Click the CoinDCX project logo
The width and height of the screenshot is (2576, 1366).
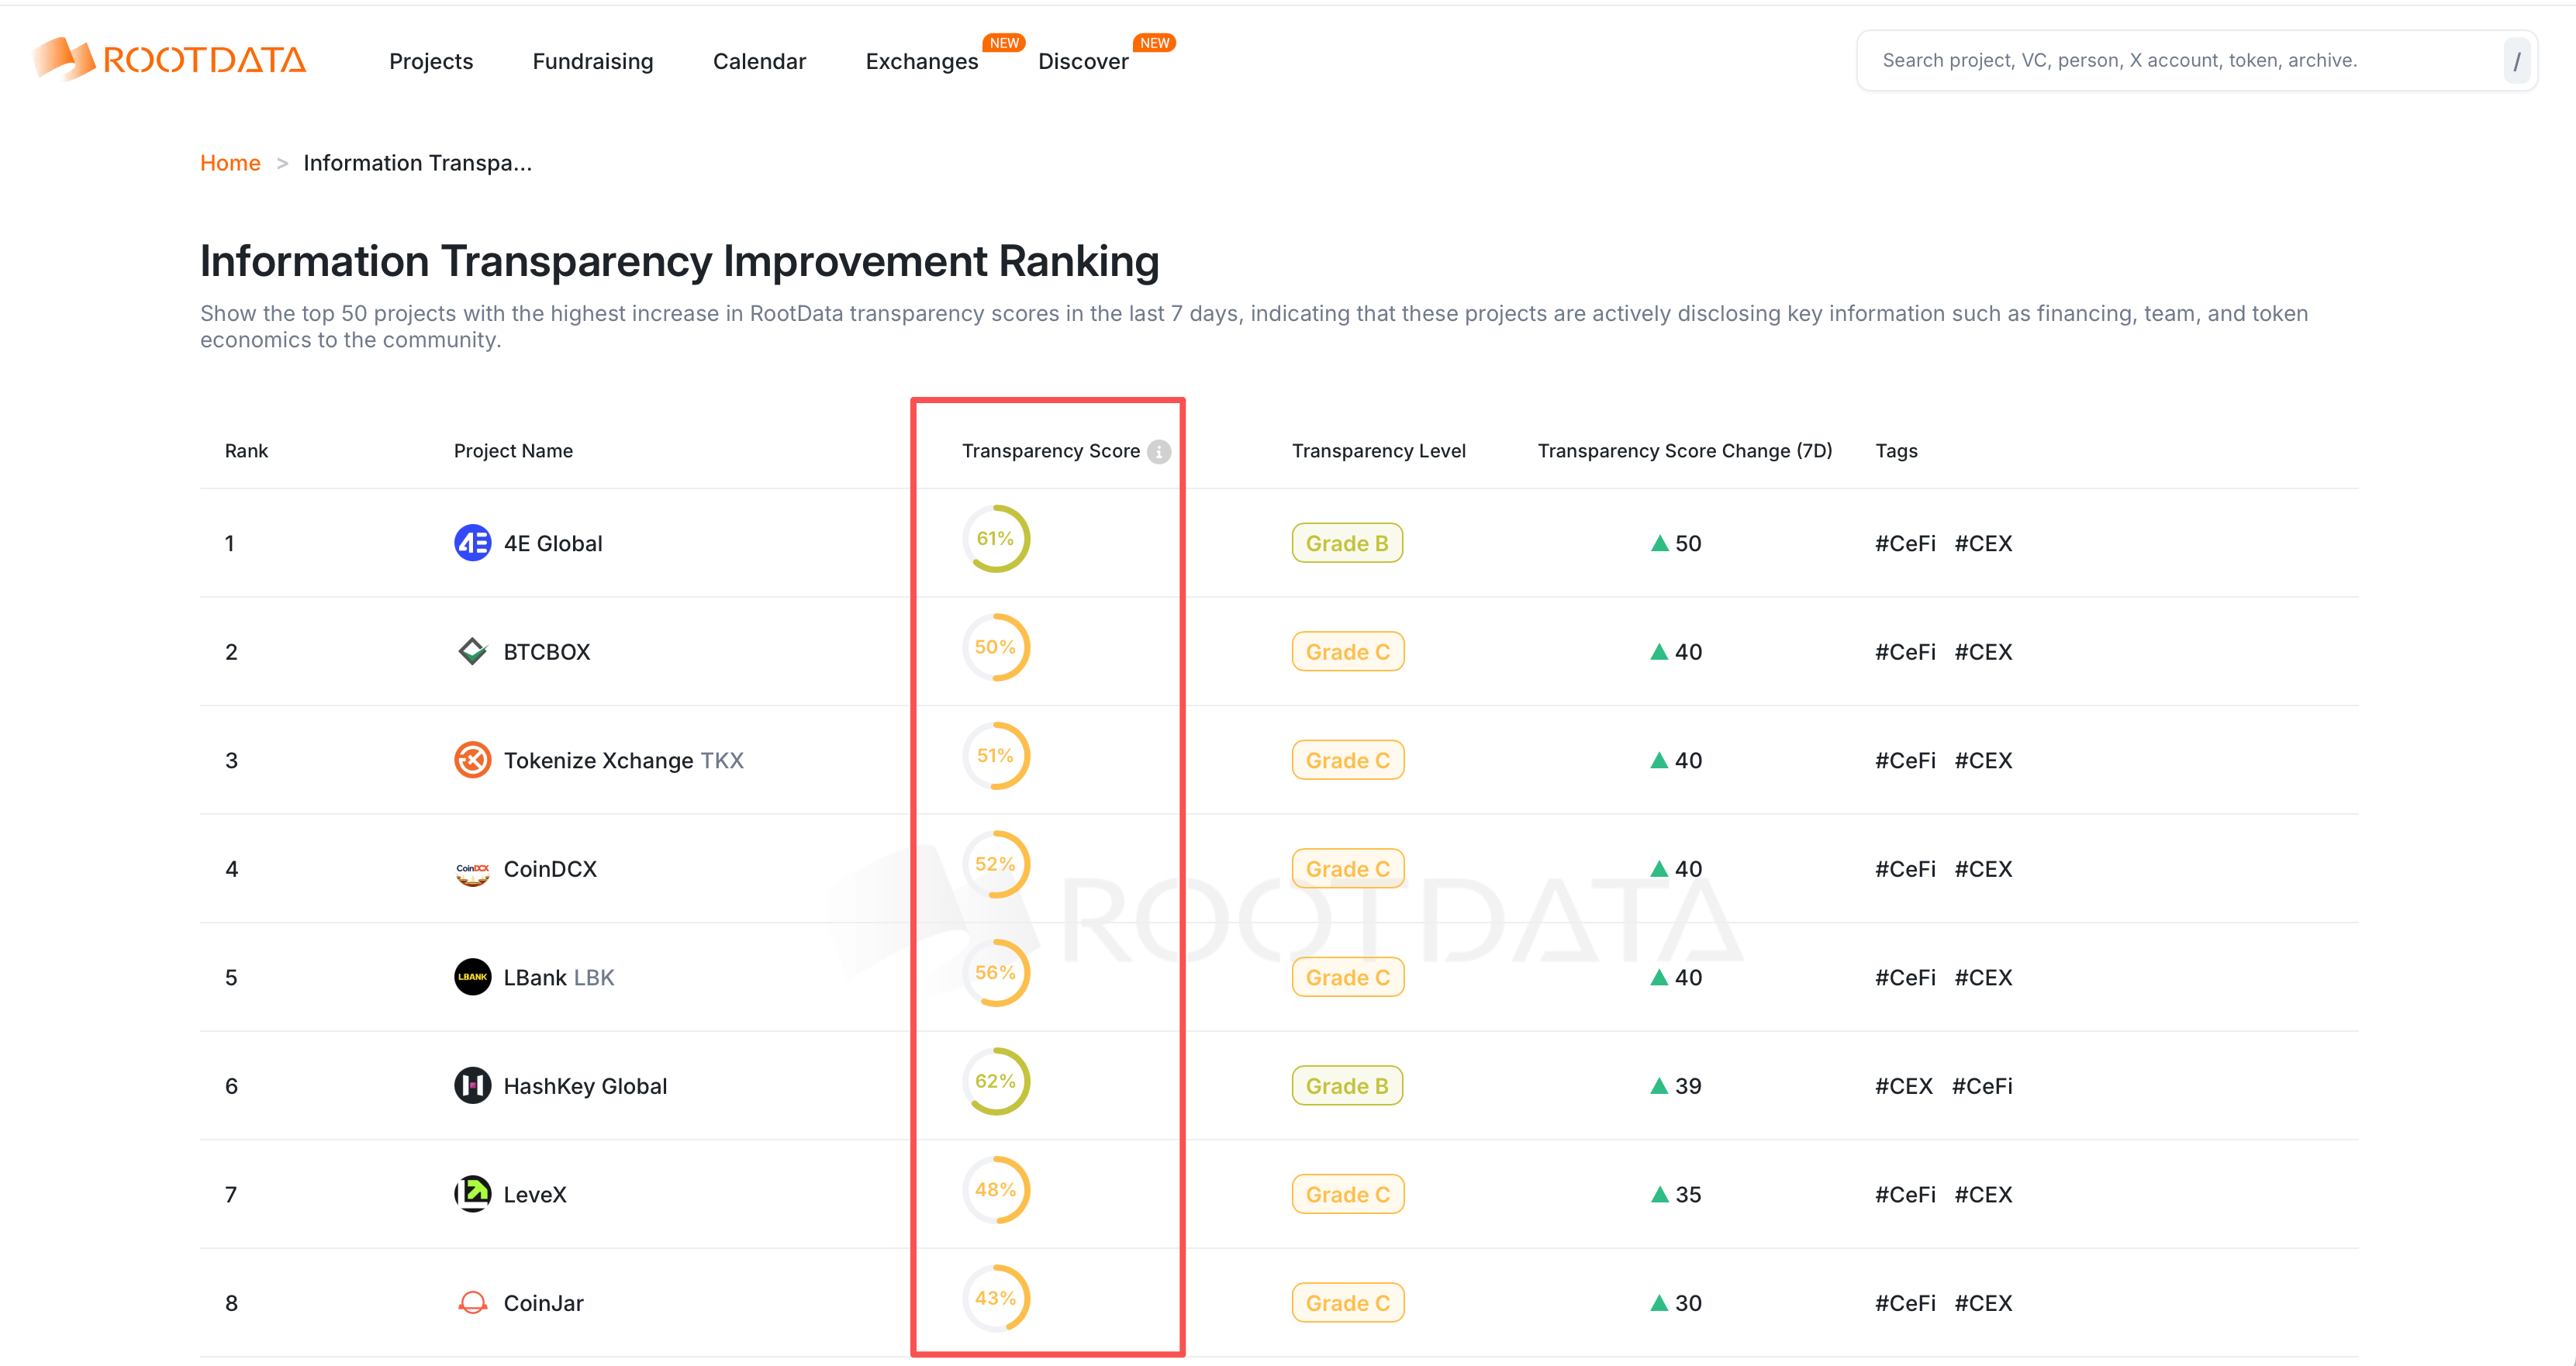click(x=472, y=870)
